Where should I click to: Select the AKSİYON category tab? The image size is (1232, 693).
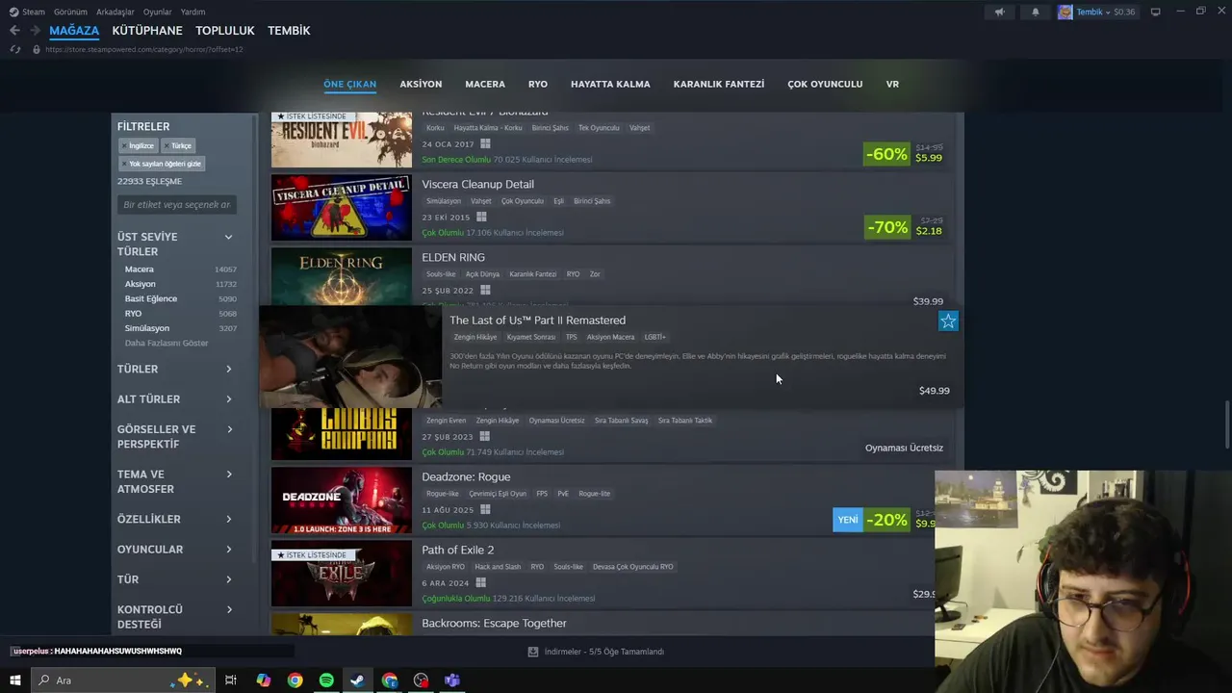tap(421, 84)
